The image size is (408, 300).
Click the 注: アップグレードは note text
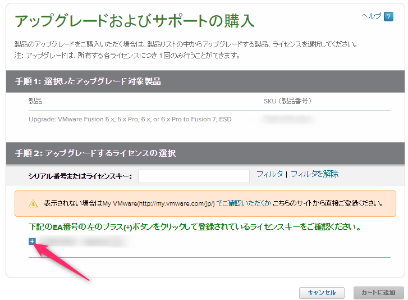[x=127, y=56]
